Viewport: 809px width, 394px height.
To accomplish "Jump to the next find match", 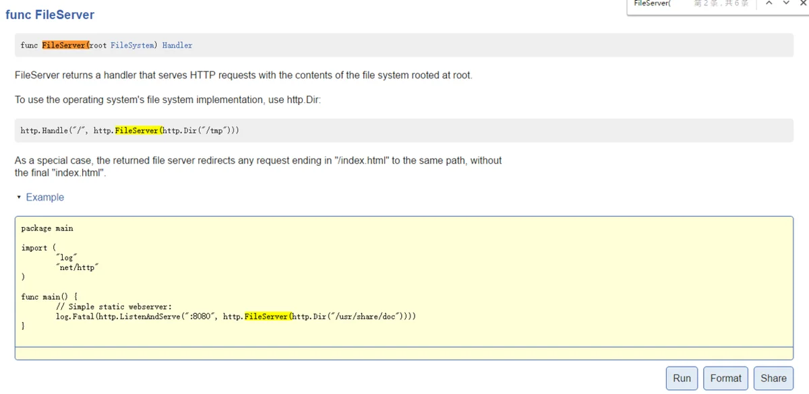I will [786, 3].
